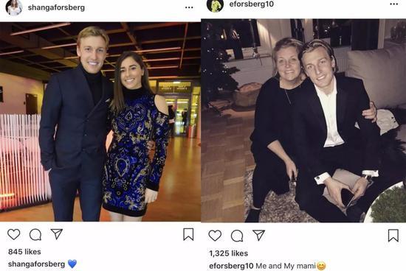Screen dimensions: 406x271
Task: Open eforsberg10 name in caption
Action: [231, 266]
